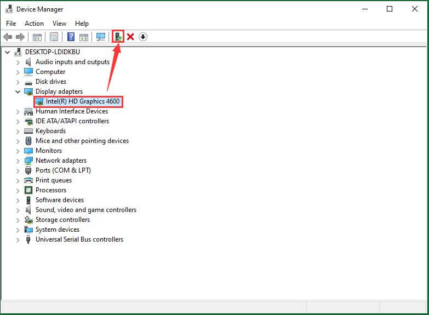
Task: Expand the Keyboards chevron
Action: click(18, 131)
